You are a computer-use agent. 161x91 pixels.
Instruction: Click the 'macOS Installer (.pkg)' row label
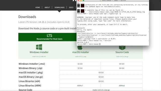(31, 73)
